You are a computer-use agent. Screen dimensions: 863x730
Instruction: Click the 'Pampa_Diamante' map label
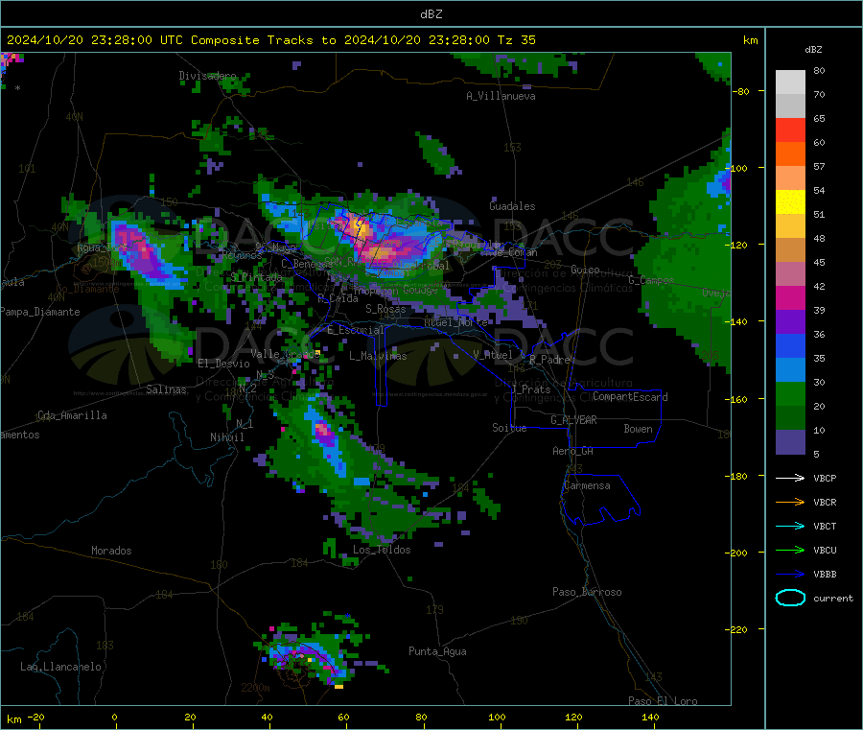[x=39, y=312]
